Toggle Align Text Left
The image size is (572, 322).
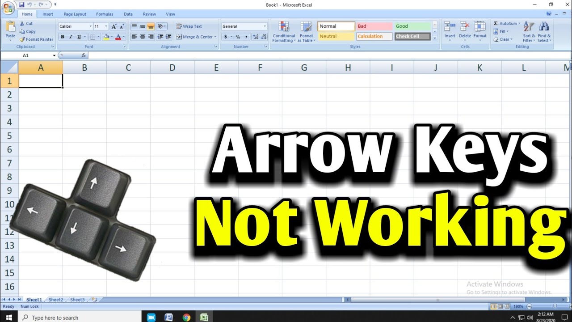(135, 37)
